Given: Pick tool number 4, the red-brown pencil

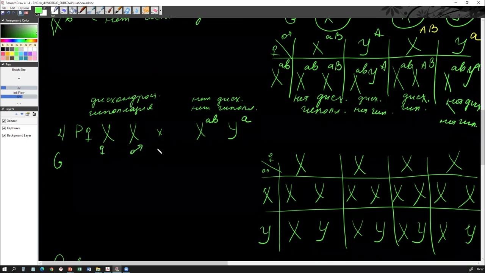Looking at the screenshot, I should 82,10.
